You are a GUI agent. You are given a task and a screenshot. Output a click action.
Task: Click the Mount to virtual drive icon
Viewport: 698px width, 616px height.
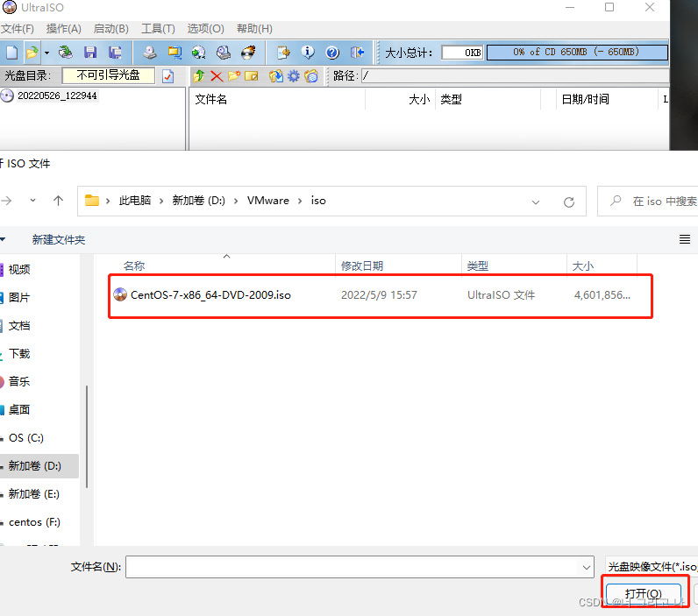(x=224, y=53)
